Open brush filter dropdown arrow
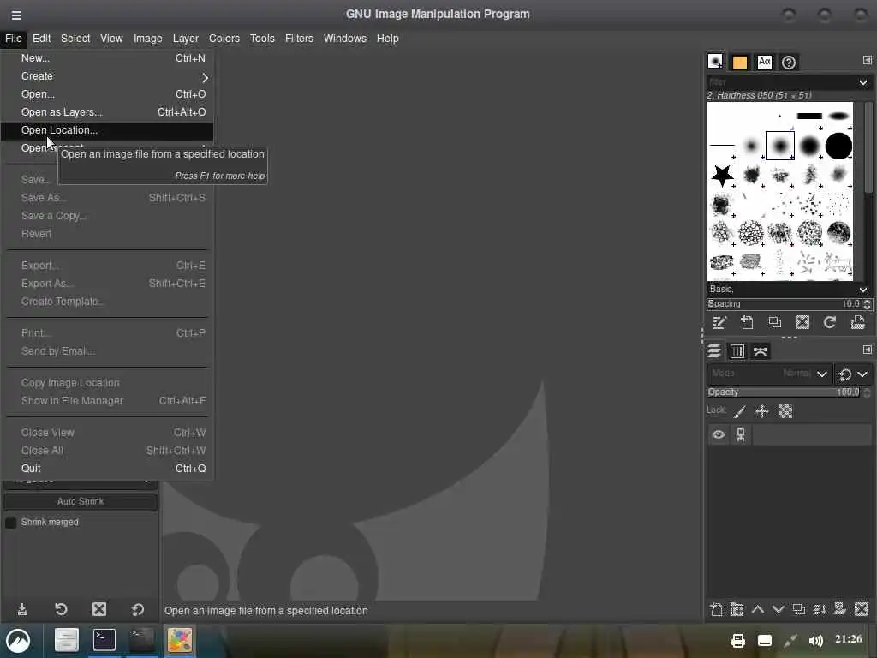 click(863, 82)
